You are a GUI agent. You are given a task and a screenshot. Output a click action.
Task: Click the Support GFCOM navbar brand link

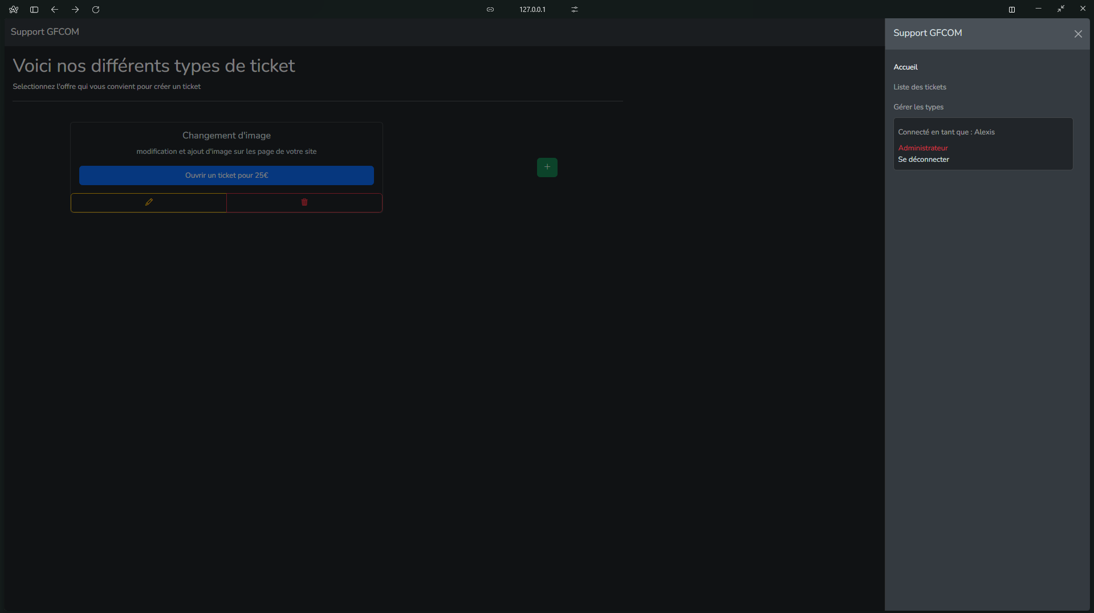point(45,32)
